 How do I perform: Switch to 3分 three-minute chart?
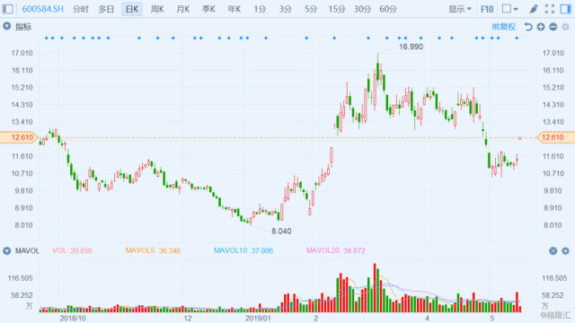(286, 9)
